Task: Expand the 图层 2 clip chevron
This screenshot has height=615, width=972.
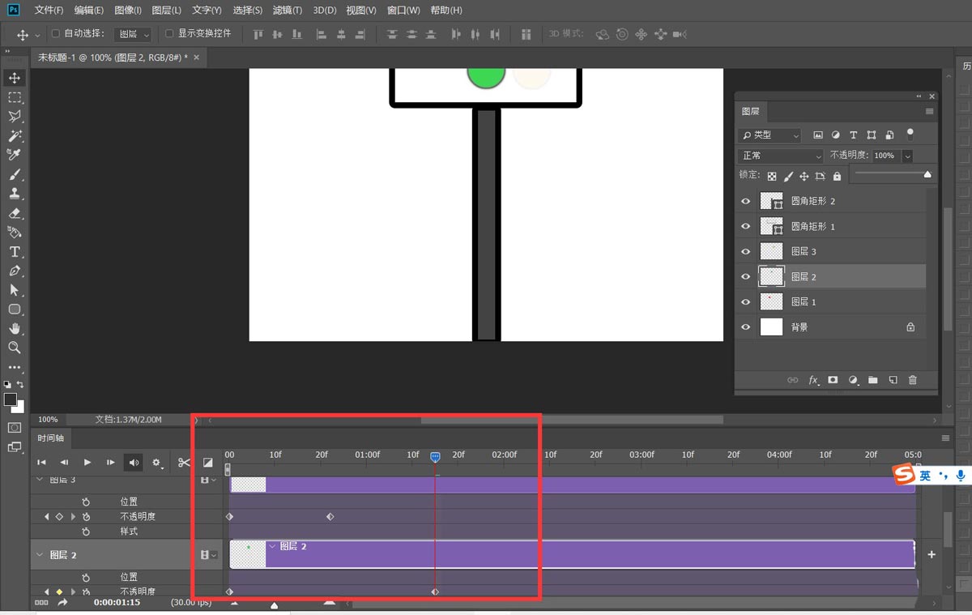Action: pyautogui.click(x=273, y=546)
